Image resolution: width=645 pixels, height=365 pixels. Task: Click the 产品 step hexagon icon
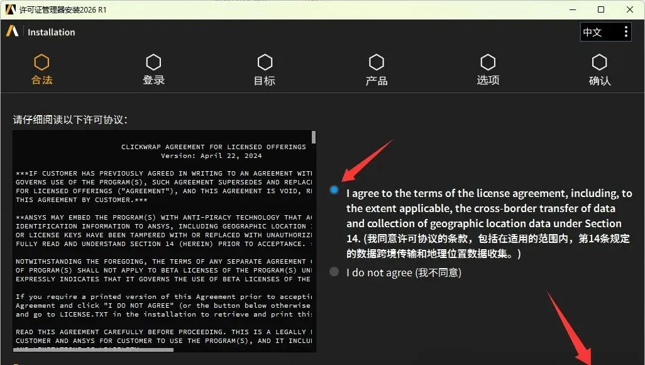(x=377, y=62)
